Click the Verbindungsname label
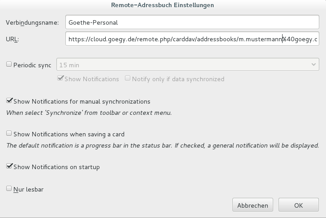The height and width of the screenshot is (218, 326). 32,22
